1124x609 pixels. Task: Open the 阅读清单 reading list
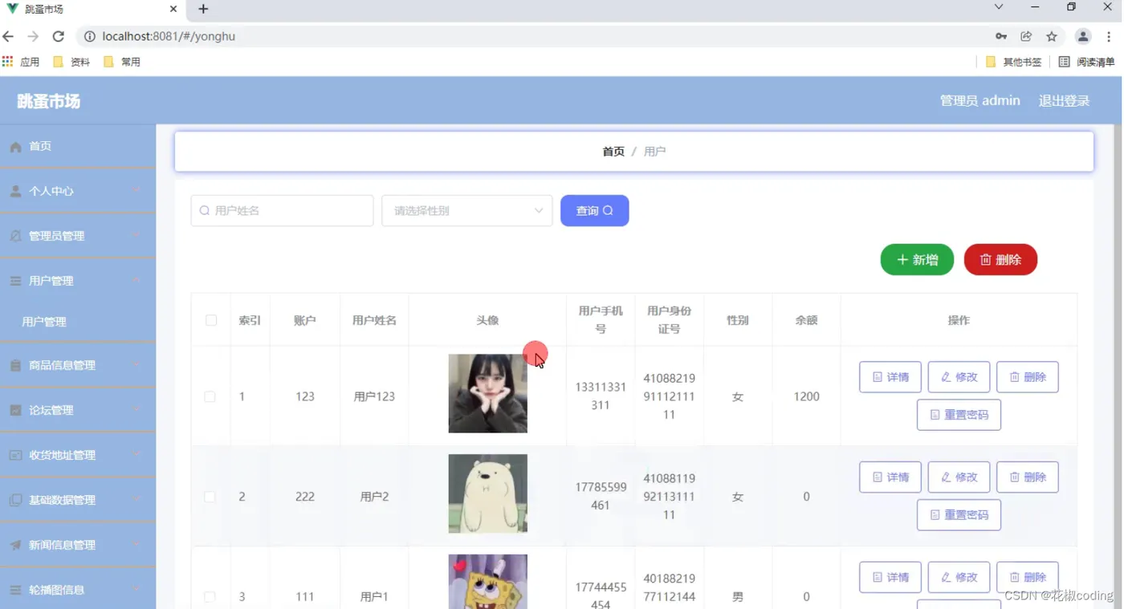coord(1087,62)
